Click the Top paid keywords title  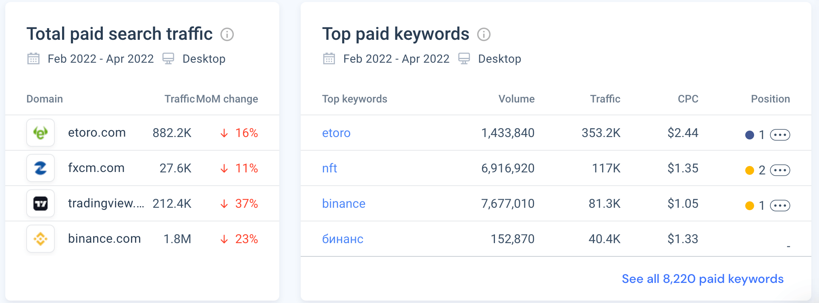(396, 34)
